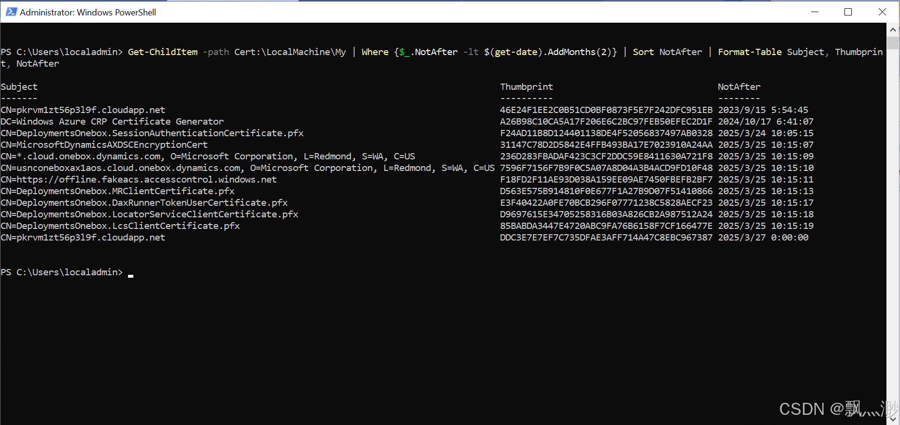
Task: Click LcsClientCertificate.pfx subject row
Action: click(120, 226)
